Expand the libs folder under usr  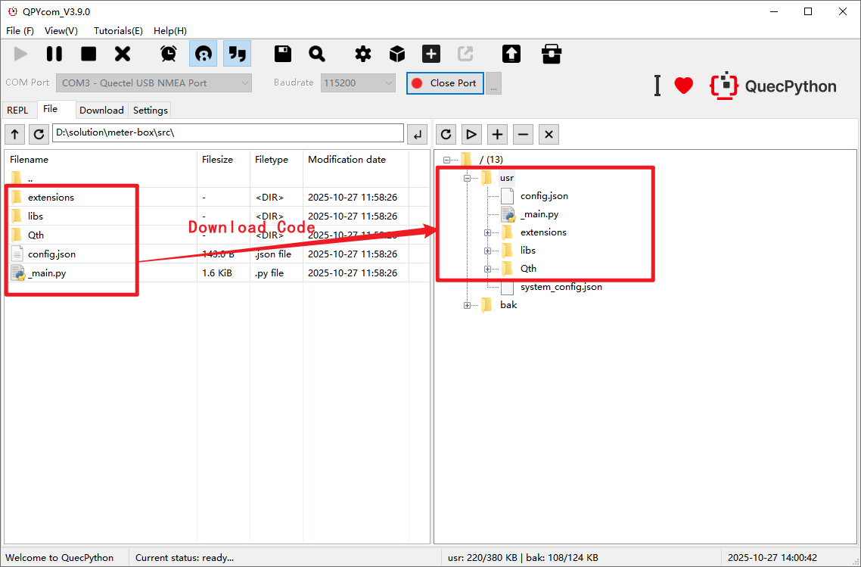click(488, 251)
